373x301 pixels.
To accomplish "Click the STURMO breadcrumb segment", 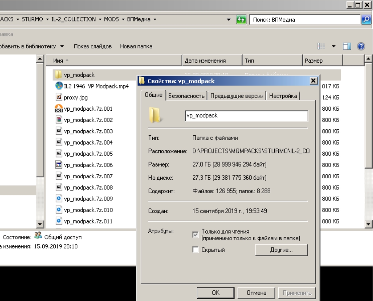I will pyautogui.click(x=32, y=19).
